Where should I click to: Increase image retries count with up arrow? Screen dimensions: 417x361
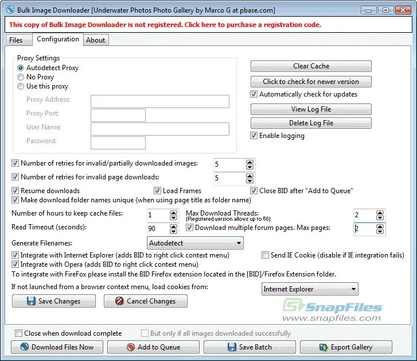250,162
